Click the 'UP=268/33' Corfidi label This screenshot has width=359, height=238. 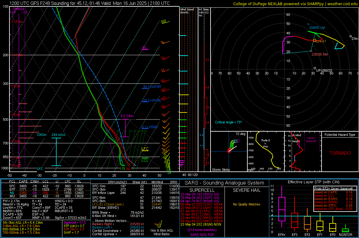coord(324,71)
